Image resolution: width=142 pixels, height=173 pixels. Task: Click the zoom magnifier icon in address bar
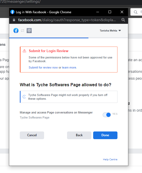123,20
